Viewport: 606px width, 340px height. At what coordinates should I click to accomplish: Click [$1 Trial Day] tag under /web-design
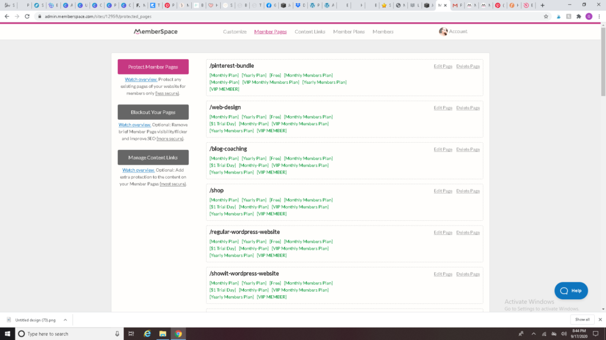tap(223, 124)
